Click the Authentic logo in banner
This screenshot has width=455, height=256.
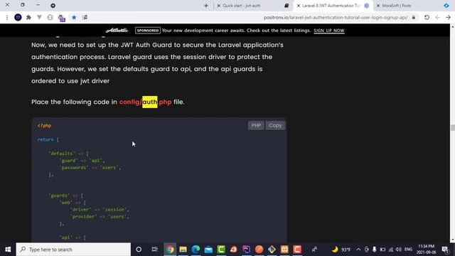point(117,30)
